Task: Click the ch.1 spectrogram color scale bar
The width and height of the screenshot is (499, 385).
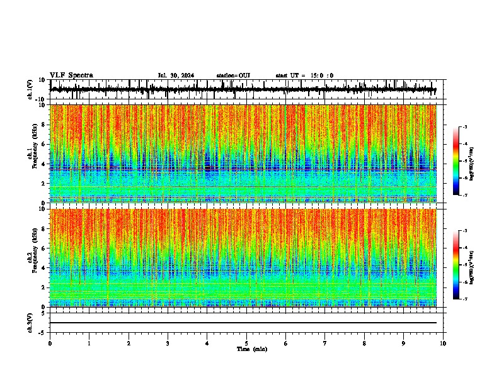Action: pos(456,161)
